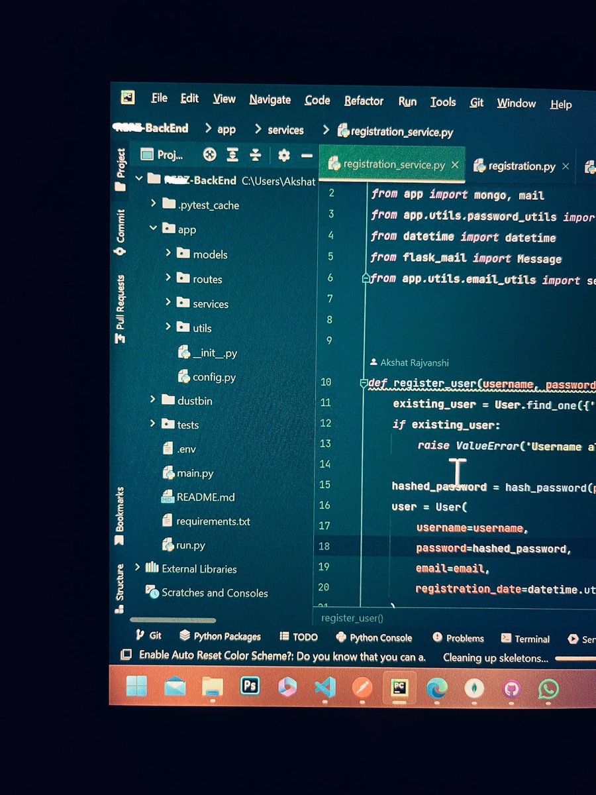This screenshot has width=596, height=795.
Task: Open the Python Console tool window
Action: click(374, 637)
